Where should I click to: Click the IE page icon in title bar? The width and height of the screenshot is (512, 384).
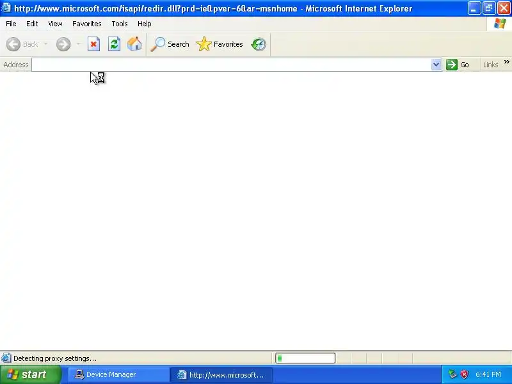pyautogui.click(x=6, y=8)
